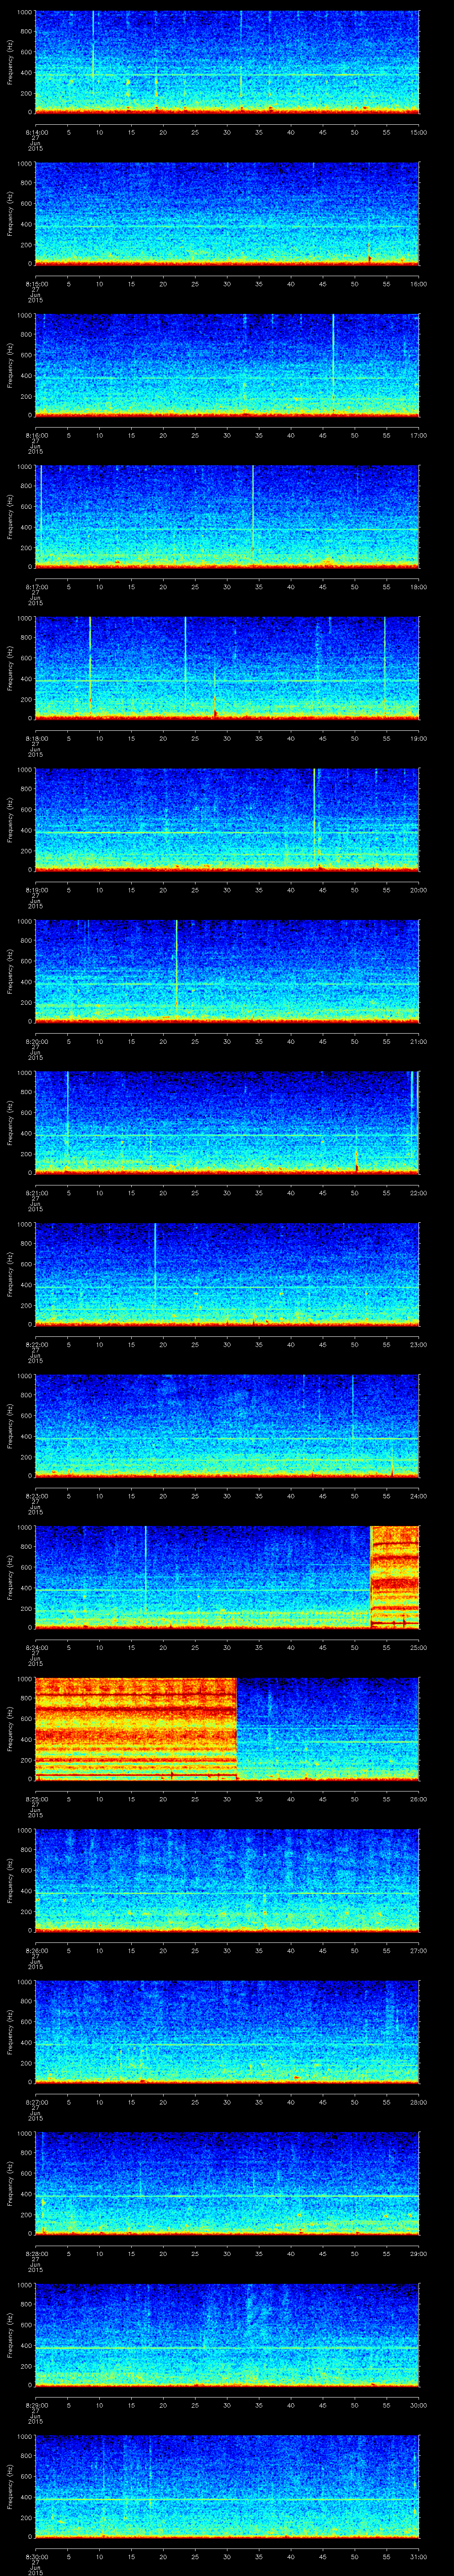Select the 21:00 end time label
Screen dimensions: 454x2576
click(x=418, y=1041)
